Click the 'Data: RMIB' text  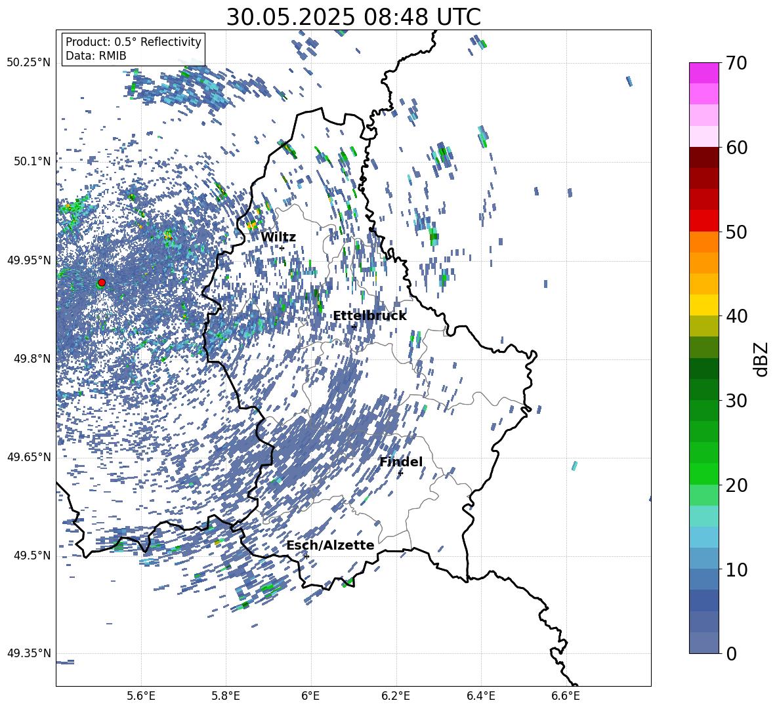[96, 56]
